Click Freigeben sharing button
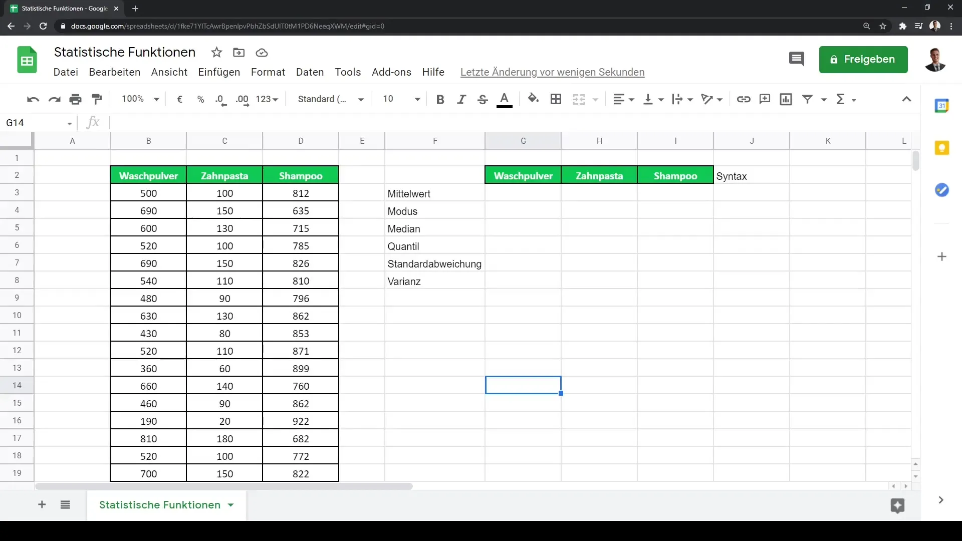 point(864,59)
